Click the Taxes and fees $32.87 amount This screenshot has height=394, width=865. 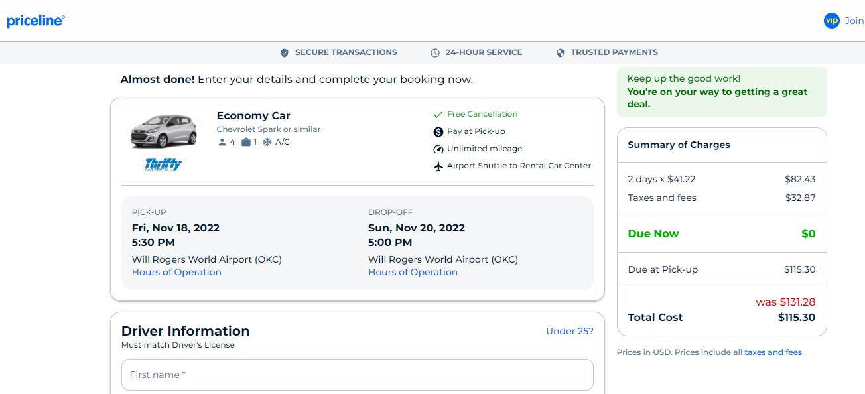pyautogui.click(x=799, y=198)
